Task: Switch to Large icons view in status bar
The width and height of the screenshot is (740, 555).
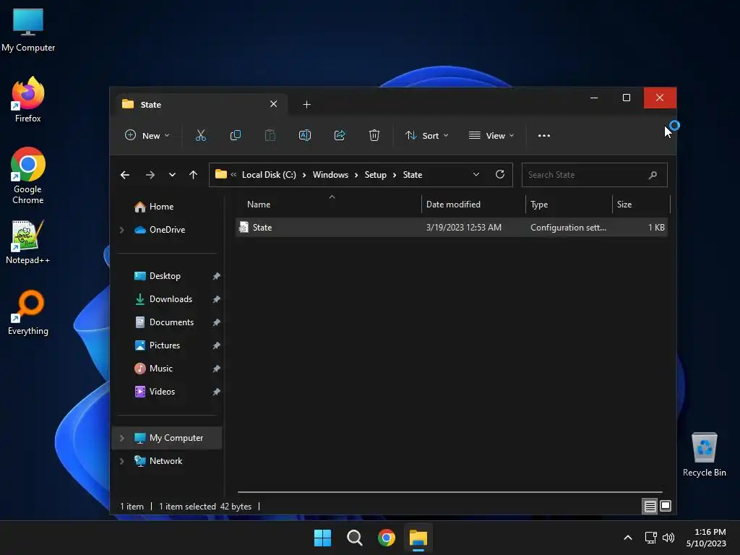Action: 666,506
